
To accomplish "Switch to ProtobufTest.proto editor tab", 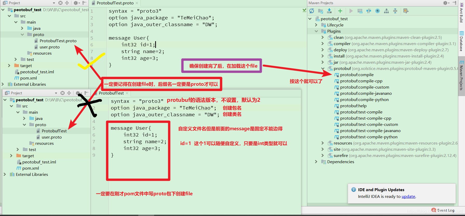I will coord(115,3).
